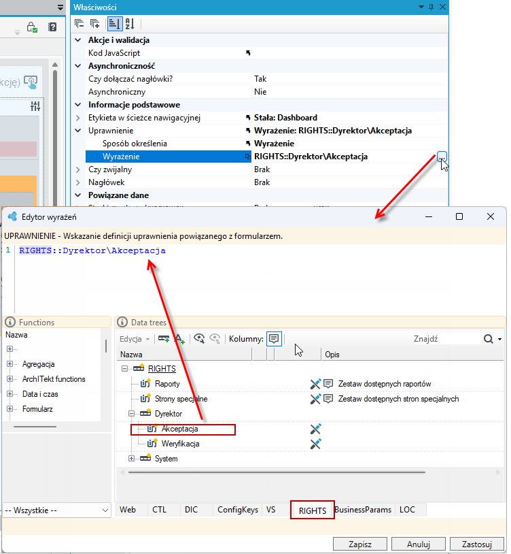This screenshot has height=554, width=511.
Task: Click the greyed eye search icon in Data trees toolbar
Action: (215, 338)
